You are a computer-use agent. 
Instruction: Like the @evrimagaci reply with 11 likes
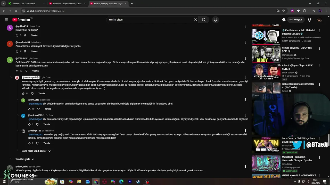23,94
